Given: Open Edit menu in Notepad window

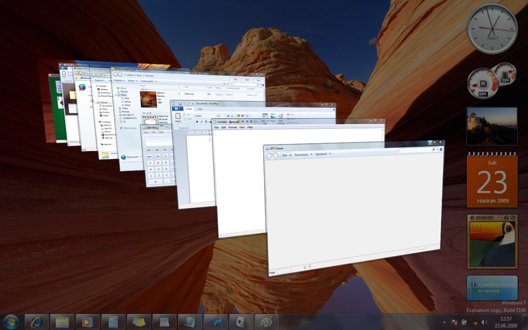Looking at the screenshot, I should coord(224,127).
